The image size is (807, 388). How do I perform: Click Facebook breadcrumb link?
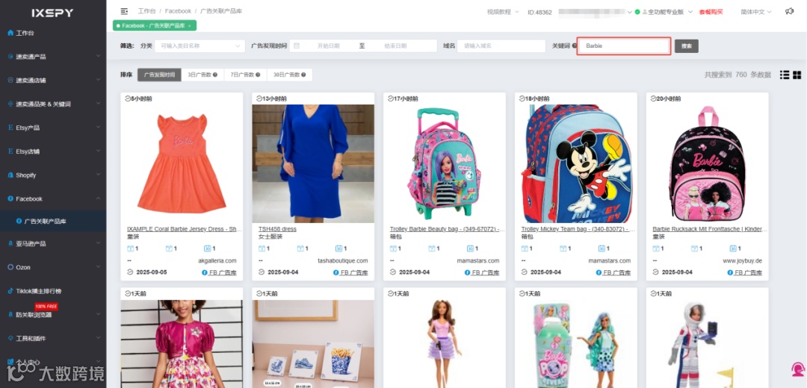click(x=178, y=11)
